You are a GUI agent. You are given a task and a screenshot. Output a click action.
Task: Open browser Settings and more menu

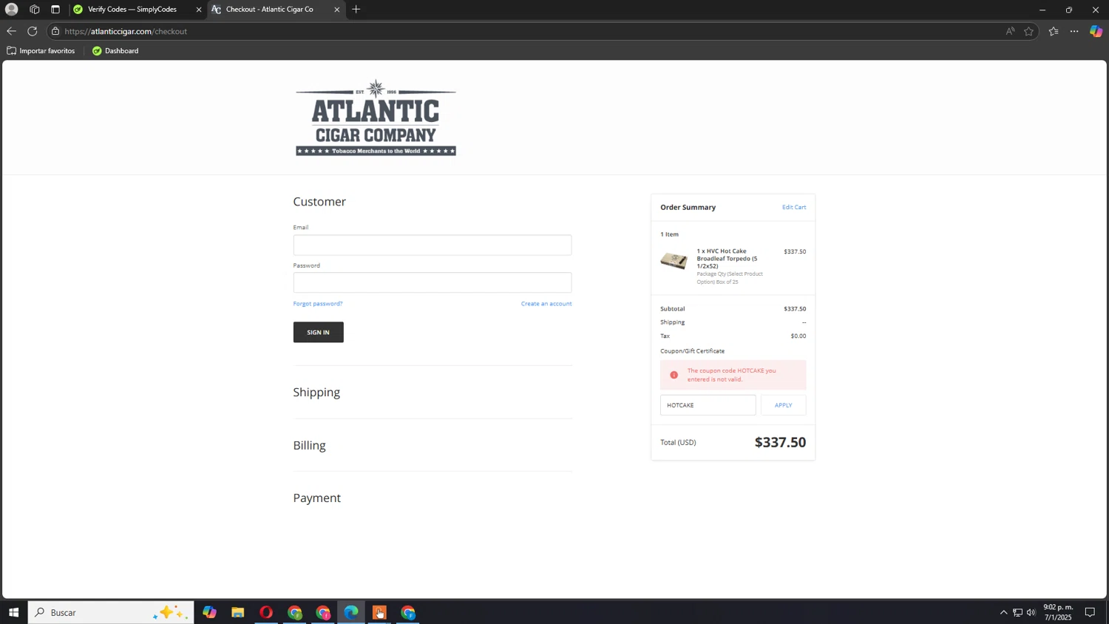[x=1074, y=31]
